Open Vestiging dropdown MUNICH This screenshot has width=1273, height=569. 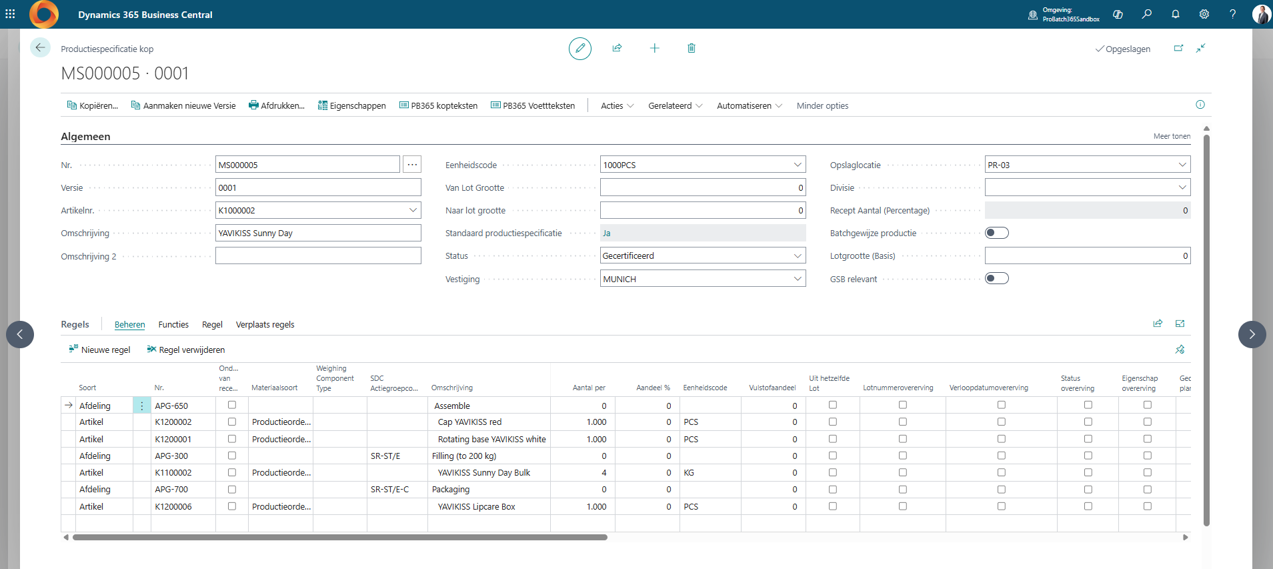(798, 279)
